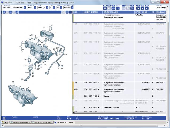Viewport: 170px width, 128px height.
Task: Click the remote desktop bottom horizontal scrollbar
Action: (x=81, y=125)
